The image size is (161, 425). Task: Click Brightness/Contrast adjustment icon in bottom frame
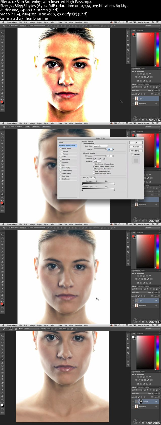coord(138,377)
